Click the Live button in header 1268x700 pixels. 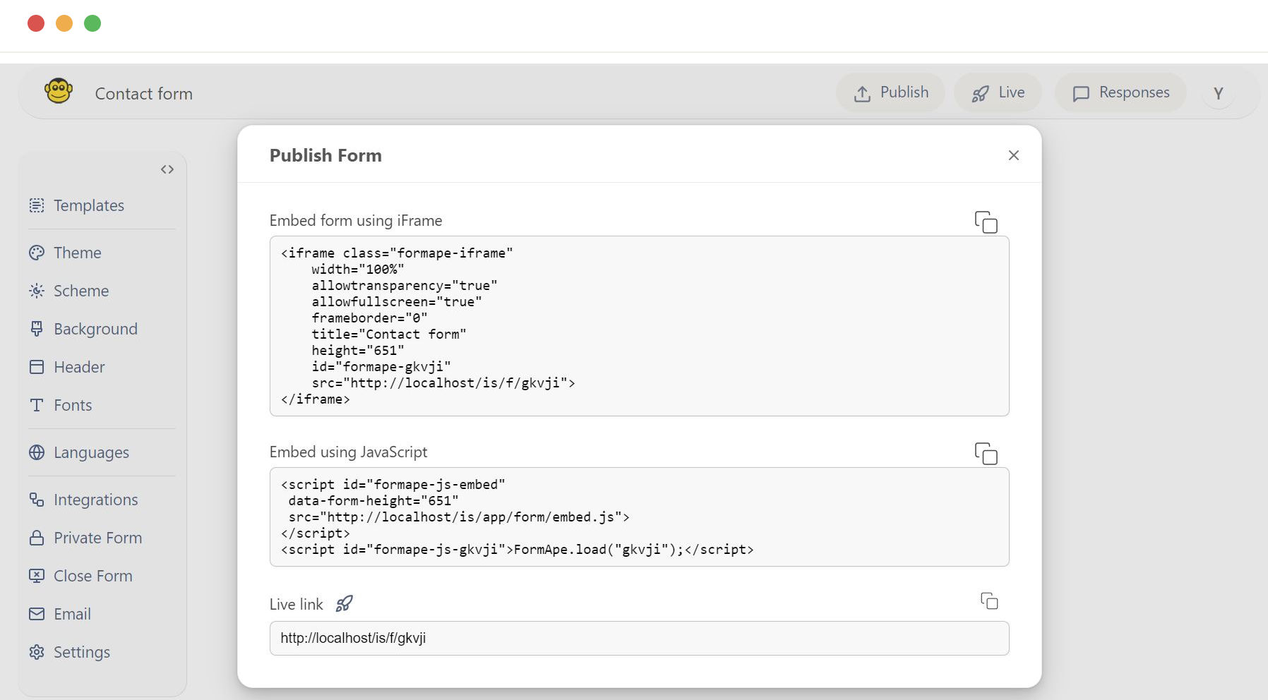(998, 92)
